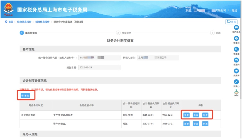Click the 9999-12-31 end date cell

pyautogui.click(x=171, y=115)
